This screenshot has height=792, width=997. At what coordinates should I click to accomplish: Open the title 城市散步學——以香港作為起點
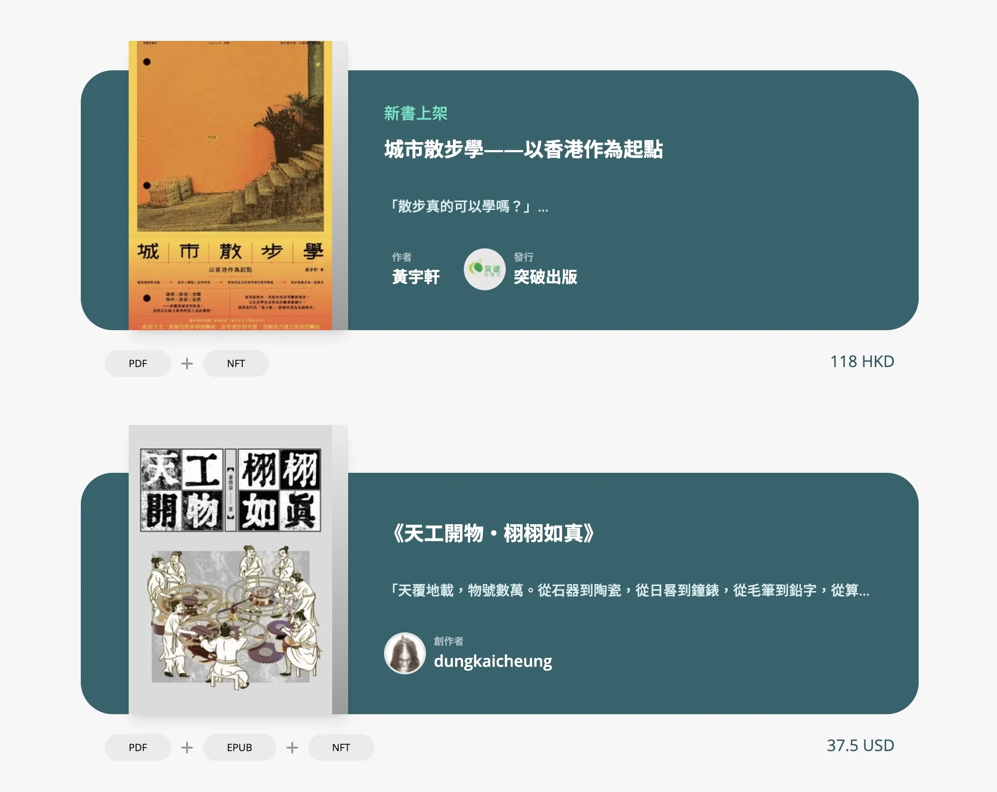[x=524, y=150]
